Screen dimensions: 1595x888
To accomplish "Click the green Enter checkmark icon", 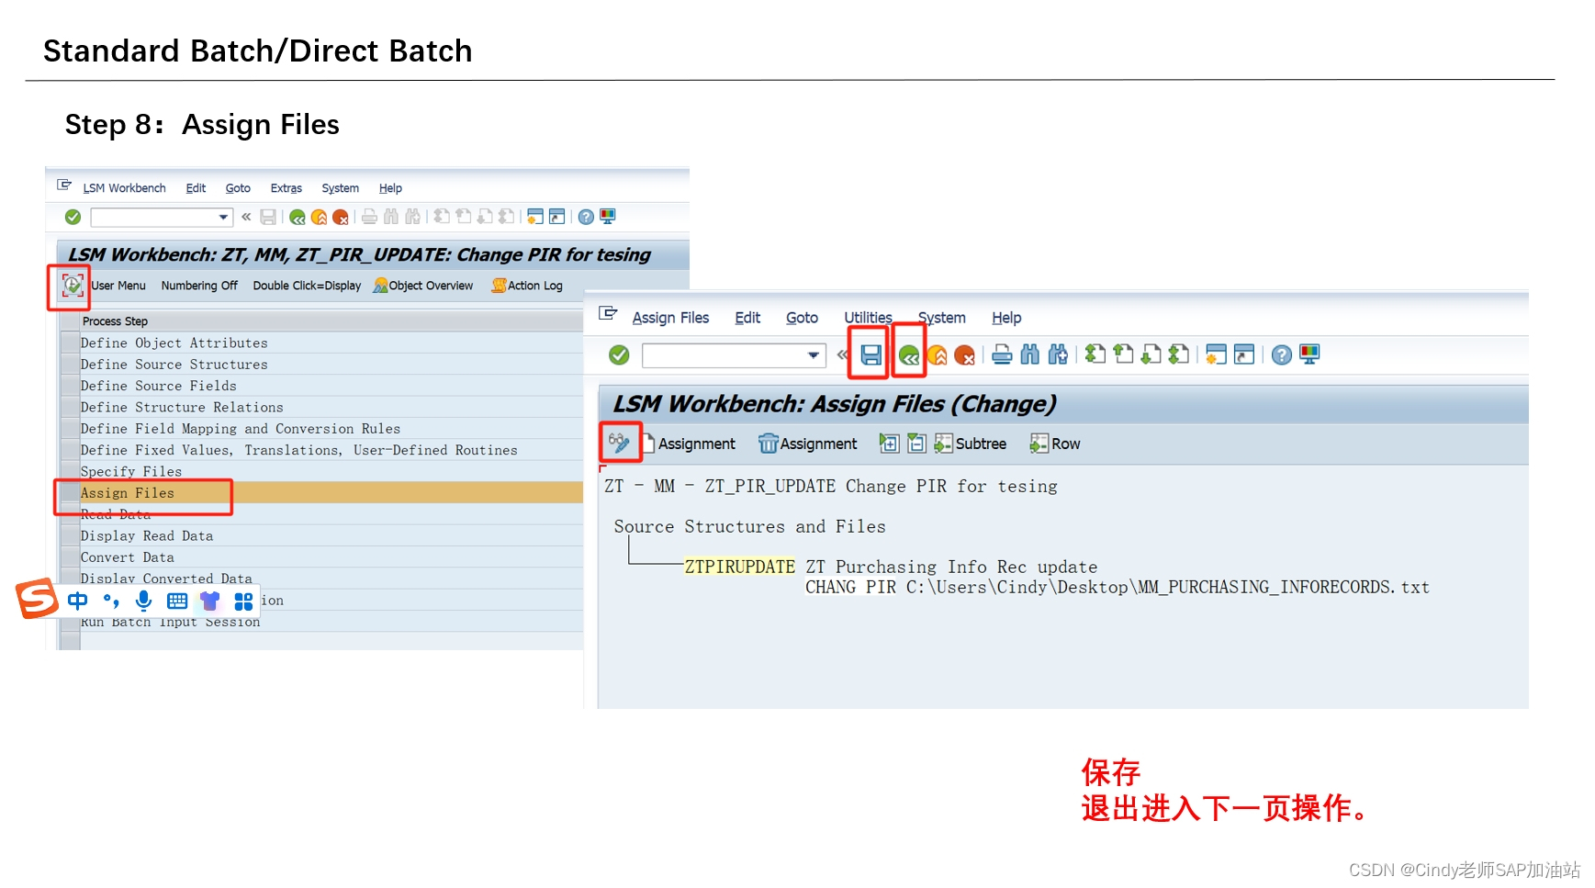I will [618, 355].
